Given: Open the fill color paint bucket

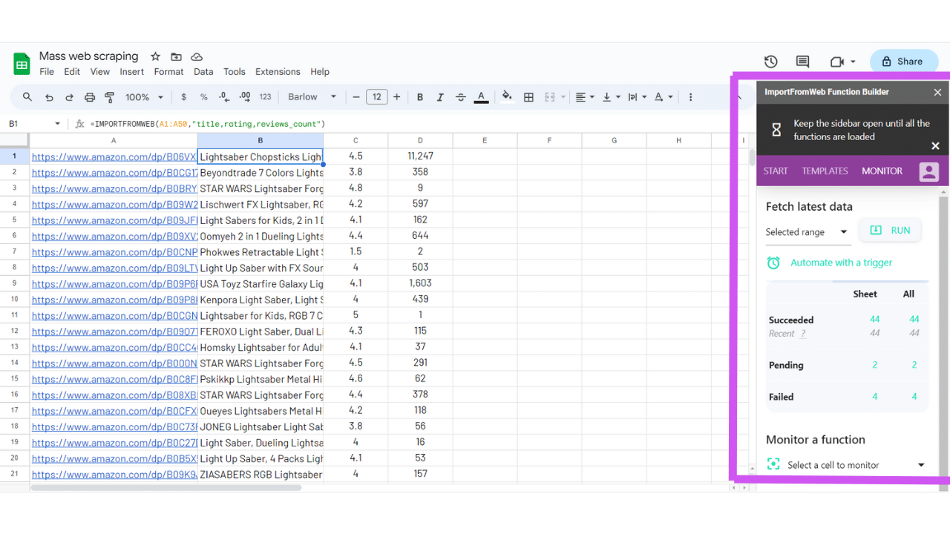Looking at the screenshot, I should coord(507,97).
